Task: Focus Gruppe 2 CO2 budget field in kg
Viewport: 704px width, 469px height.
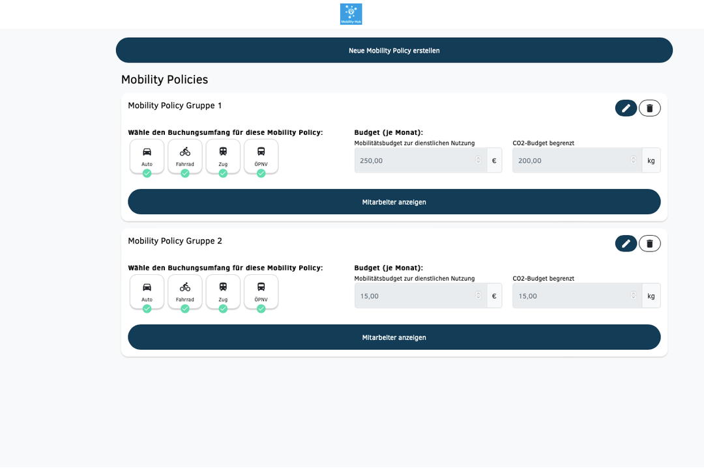Action: (577, 296)
